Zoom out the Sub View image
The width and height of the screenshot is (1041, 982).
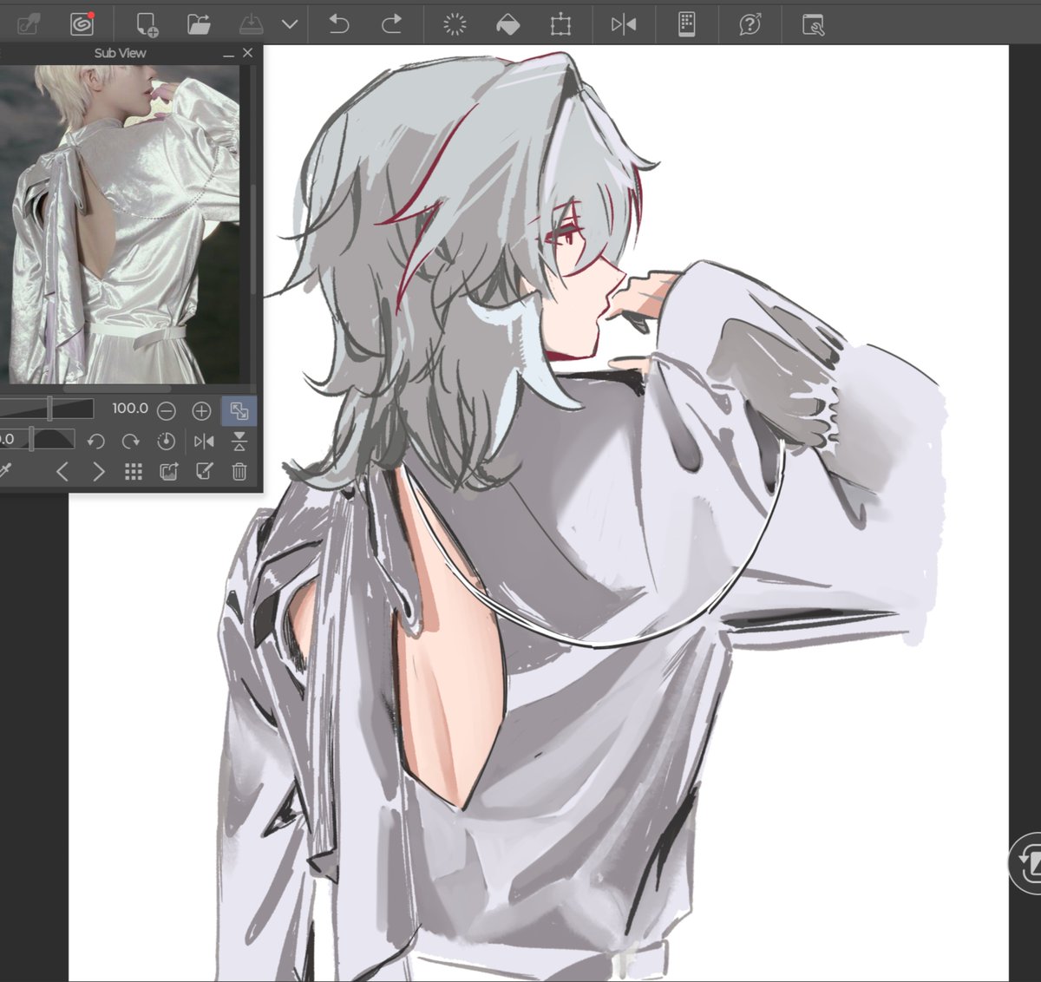point(167,410)
